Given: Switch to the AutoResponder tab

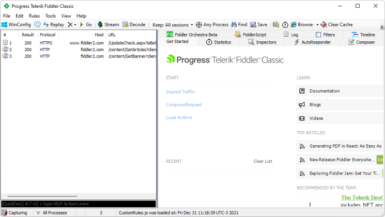Looking at the screenshot, I should pos(312,42).
